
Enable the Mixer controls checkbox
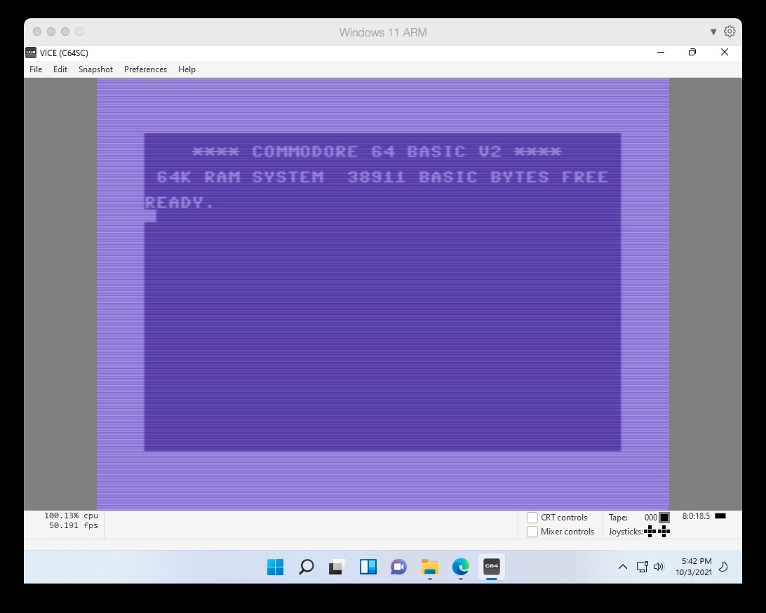[x=532, y=532]
